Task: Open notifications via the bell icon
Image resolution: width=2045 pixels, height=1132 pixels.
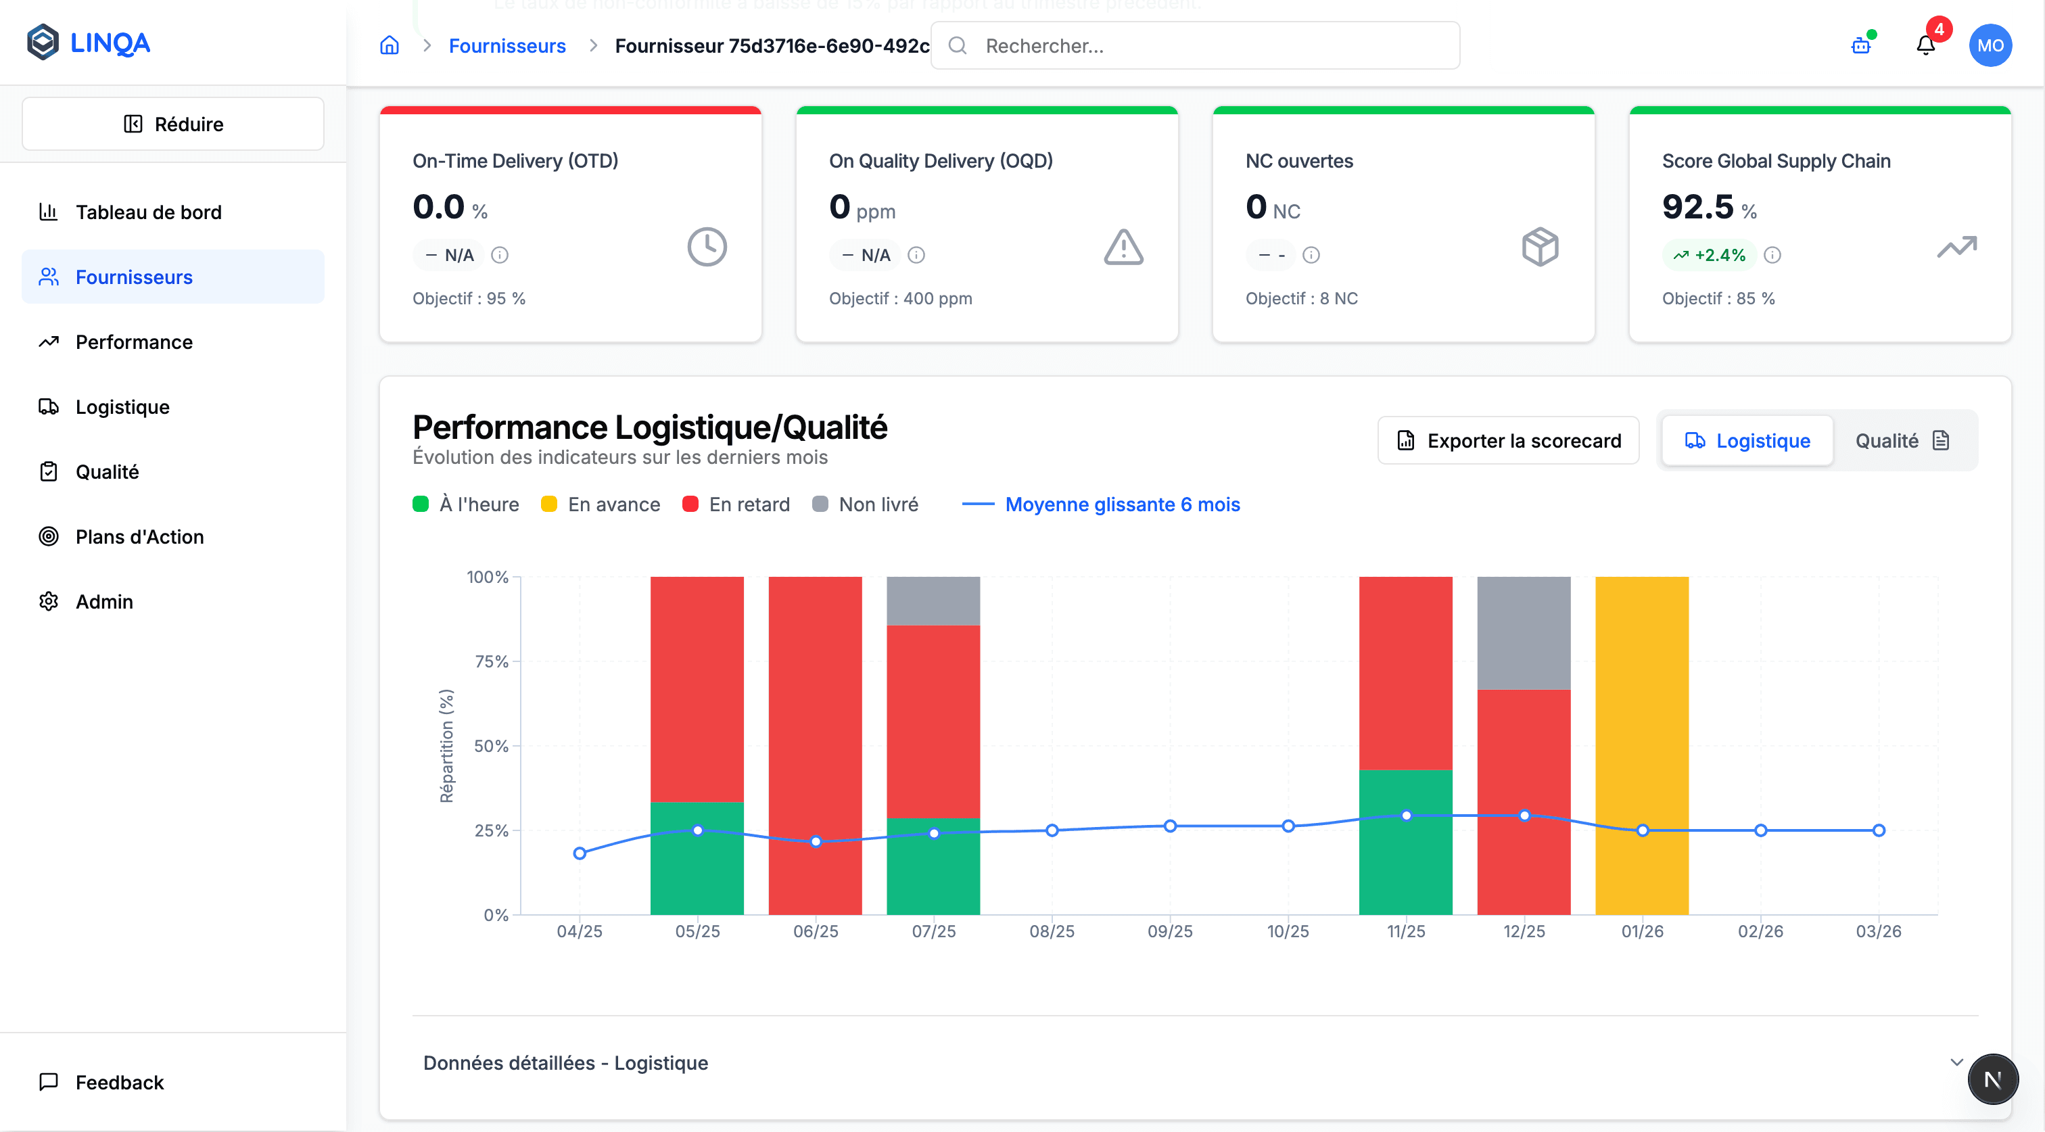Action: 1927,45
